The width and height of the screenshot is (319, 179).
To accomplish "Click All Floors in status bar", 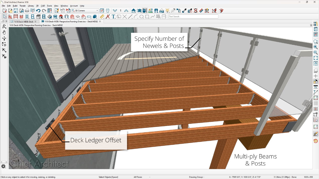I will coord(138,177).
